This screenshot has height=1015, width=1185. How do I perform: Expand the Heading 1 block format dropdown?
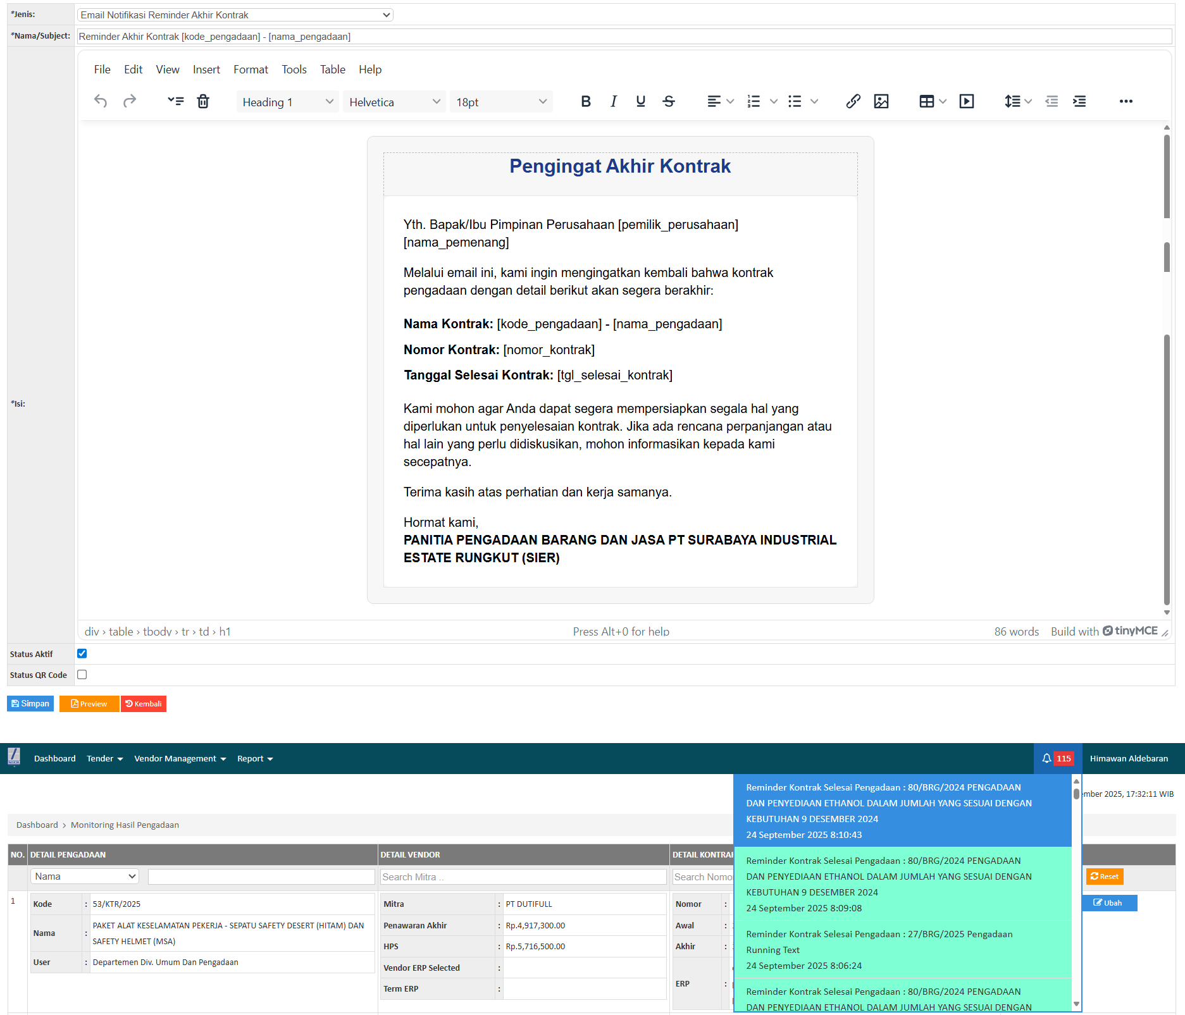287,102
